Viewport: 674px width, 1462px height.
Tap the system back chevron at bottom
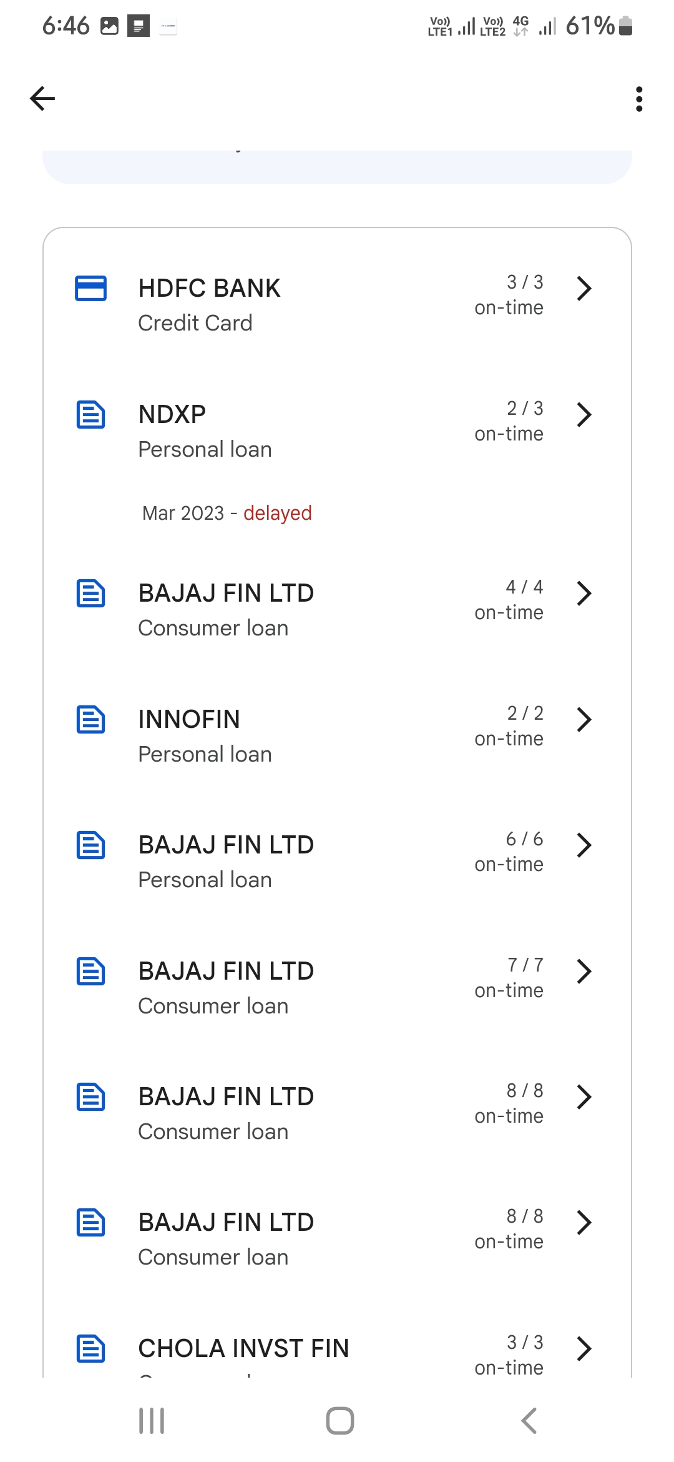(529, 1421)
